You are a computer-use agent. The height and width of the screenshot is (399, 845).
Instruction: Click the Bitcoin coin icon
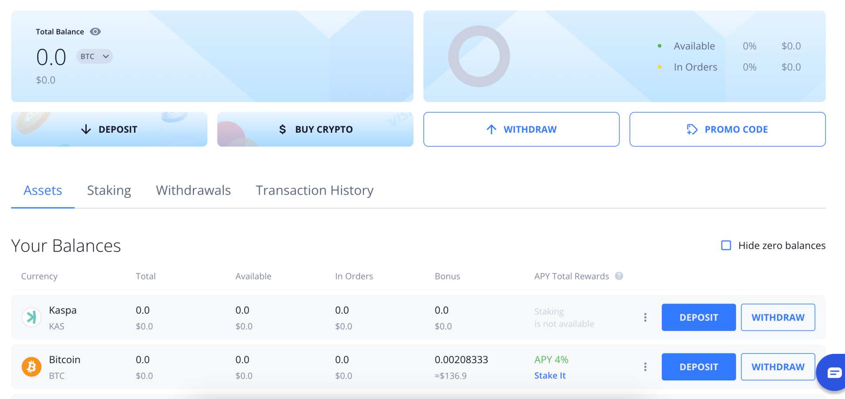click(x=31, y=367)
